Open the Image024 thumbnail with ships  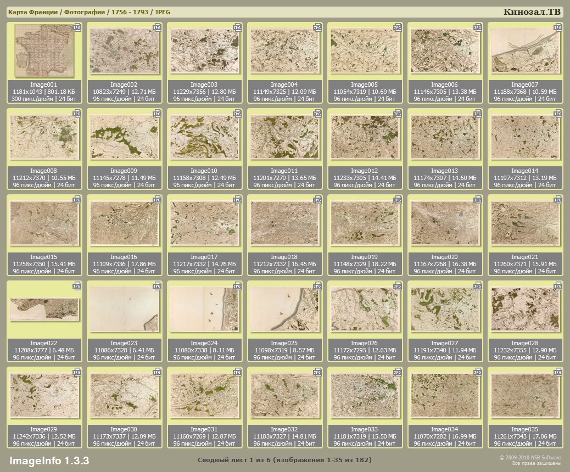click(x=205, y=310)
